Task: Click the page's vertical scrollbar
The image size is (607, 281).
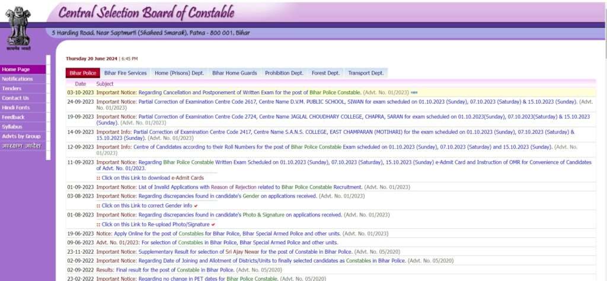Action: (x=603, y=148)
